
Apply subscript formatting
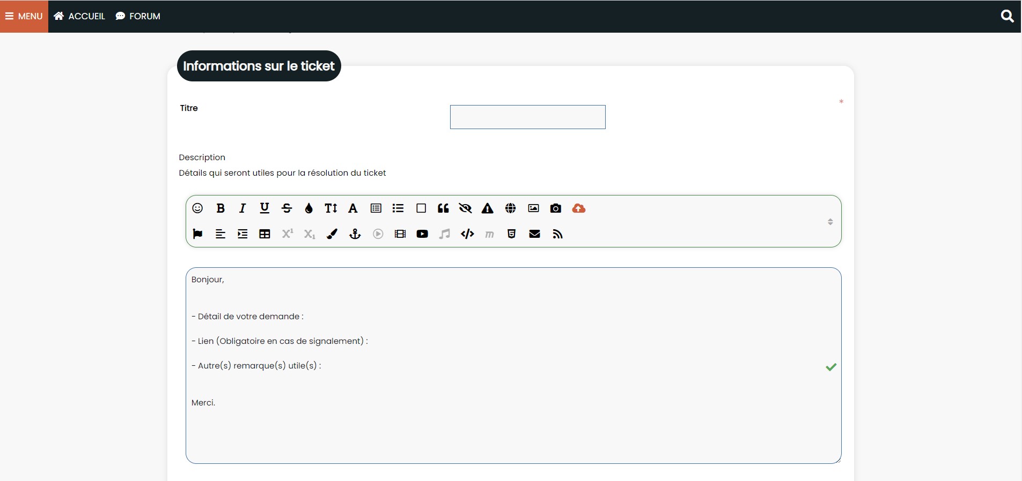[x=310, y=234]
